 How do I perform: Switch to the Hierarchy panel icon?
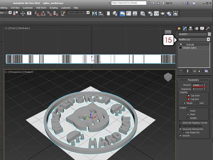(x=191, y=29)
